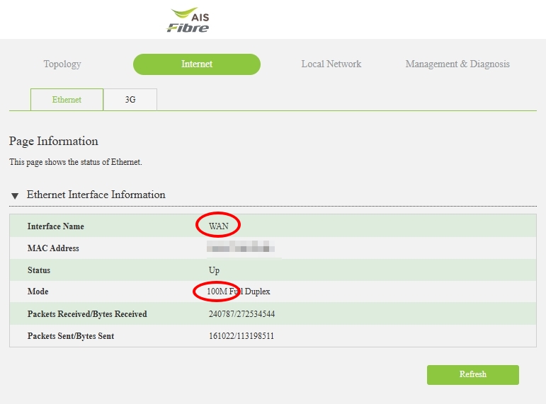Click the blurred MAC address value
Image resolution: width=546 pixels, height=404 pixels.
[x=239, y=248]
